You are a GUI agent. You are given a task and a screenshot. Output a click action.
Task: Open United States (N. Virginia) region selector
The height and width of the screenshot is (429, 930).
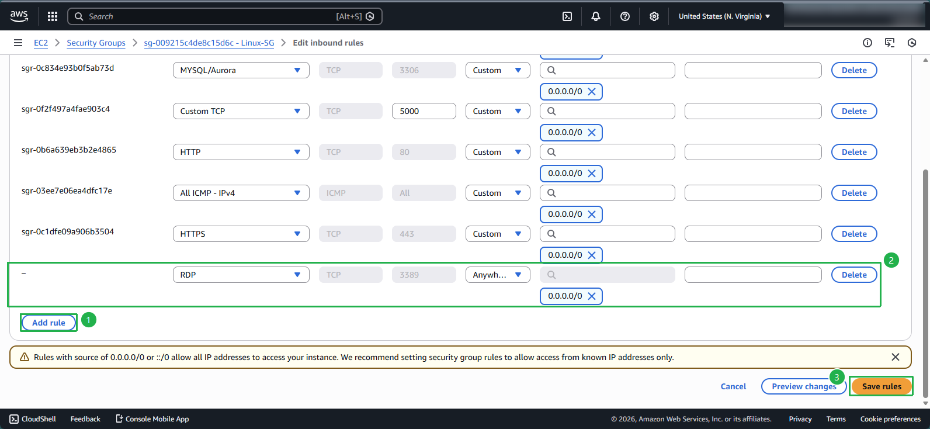tap(724, 16)
